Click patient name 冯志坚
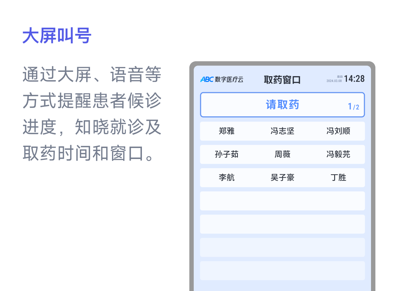 (283, 131)
